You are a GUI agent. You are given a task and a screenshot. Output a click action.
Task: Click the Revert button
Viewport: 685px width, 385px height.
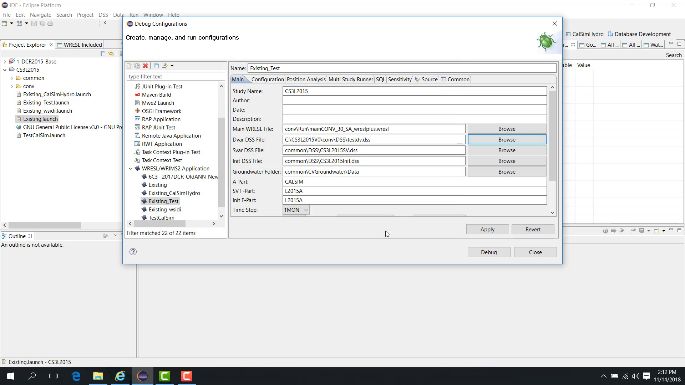tap(533, 230)
